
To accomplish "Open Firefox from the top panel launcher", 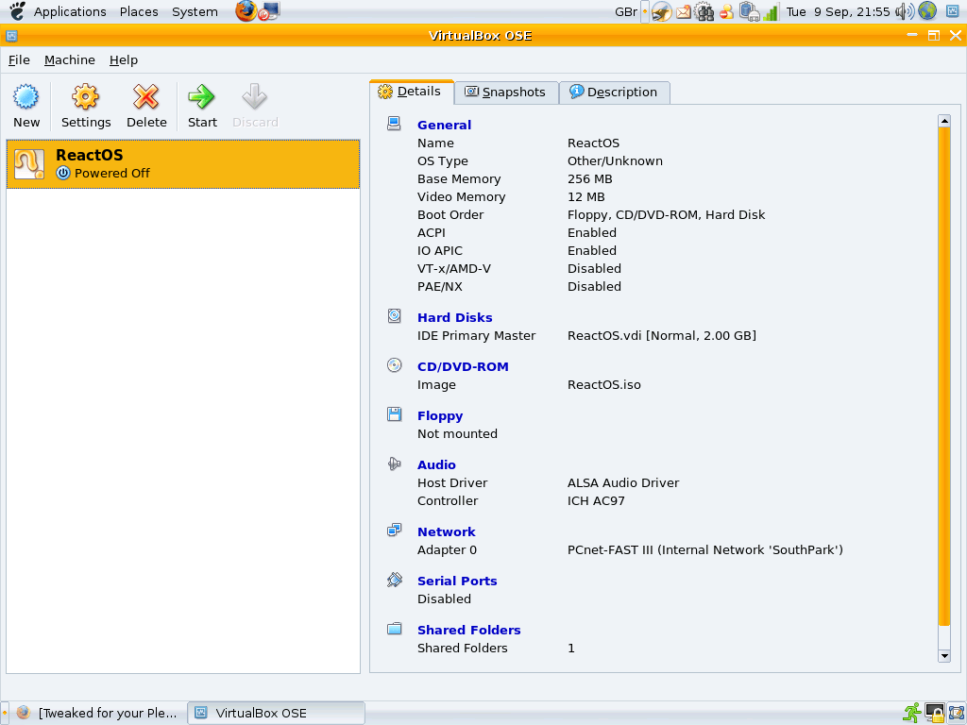I will tap(246, 11).
